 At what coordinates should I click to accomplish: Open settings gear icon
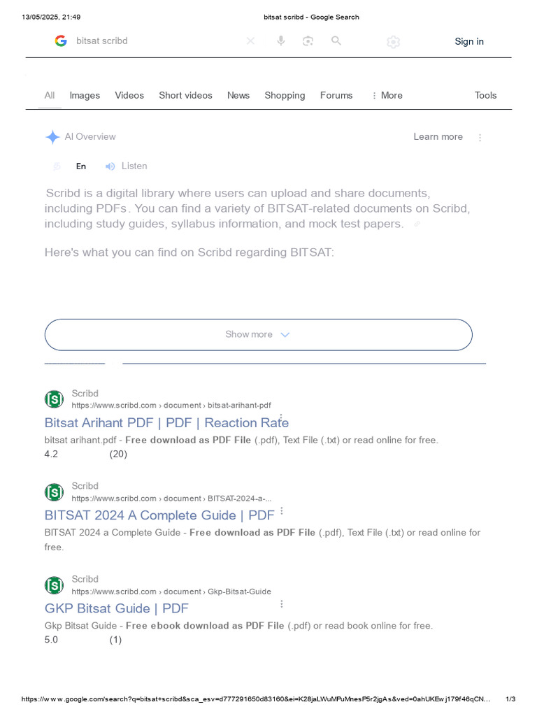coord(393,42)
